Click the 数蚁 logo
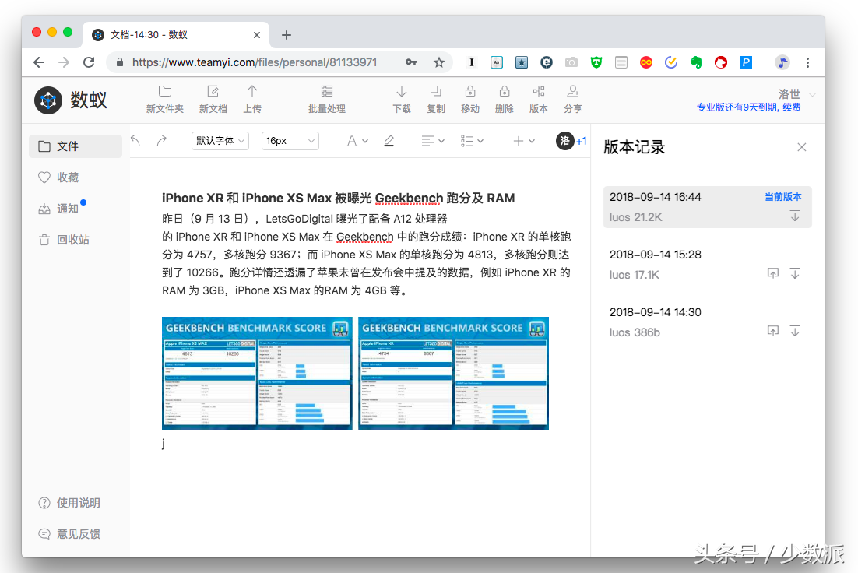The width and height of the screenshot is (858, 573). coord(71,100)
